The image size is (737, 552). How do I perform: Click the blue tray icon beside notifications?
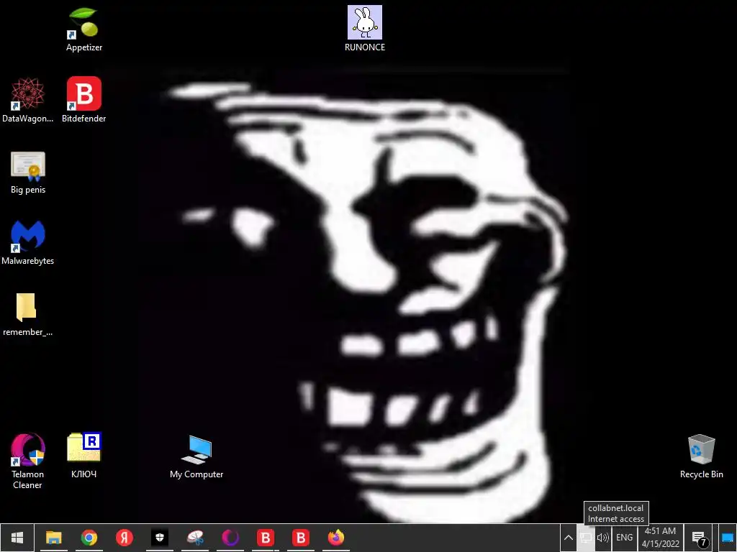click(x=728, y=538)
